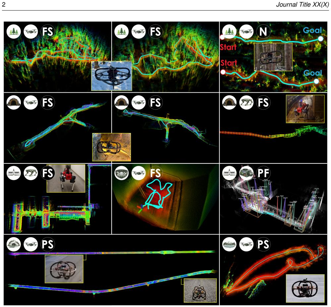The width and height of the screenshot is (331, 307).
Task: Click the drone icon in the long-tunnel panel
Action: coord(30,244)
